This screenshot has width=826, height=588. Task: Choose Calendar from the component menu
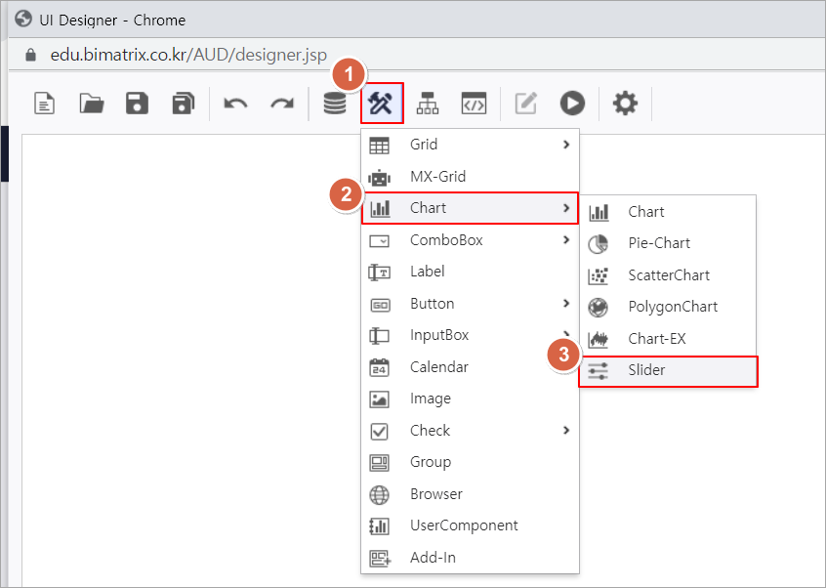coord(470,367)
